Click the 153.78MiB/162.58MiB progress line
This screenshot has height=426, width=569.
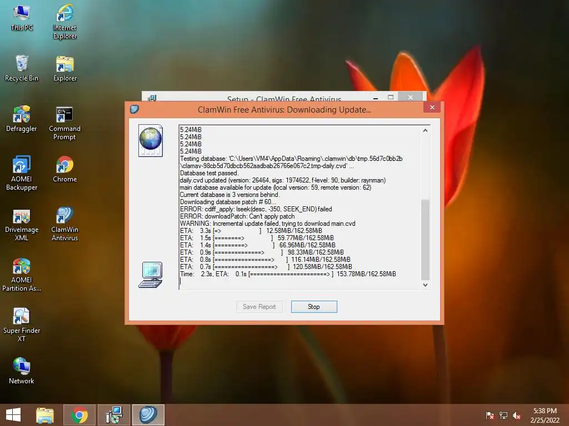pyautogui.click(x=288, y=274)
